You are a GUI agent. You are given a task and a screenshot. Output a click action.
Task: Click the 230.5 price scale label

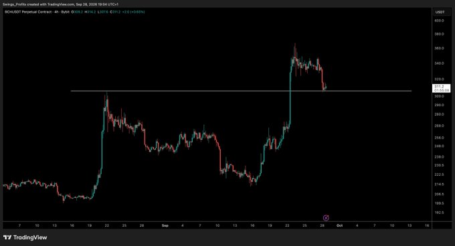click(x=439, y=165)
